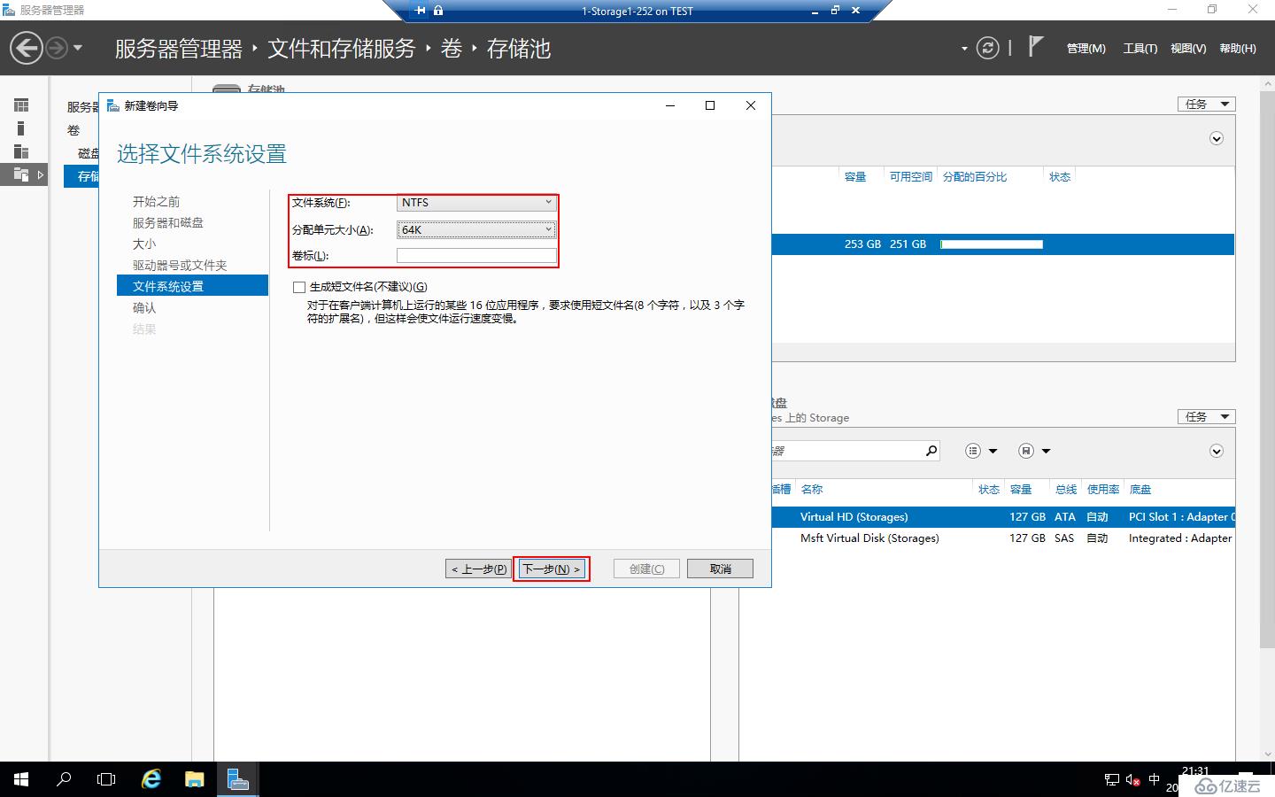The image size is (1275, 797).
Task: Select 驱动器号或文件夹 wizard step
Action: [x=180, y=266]
